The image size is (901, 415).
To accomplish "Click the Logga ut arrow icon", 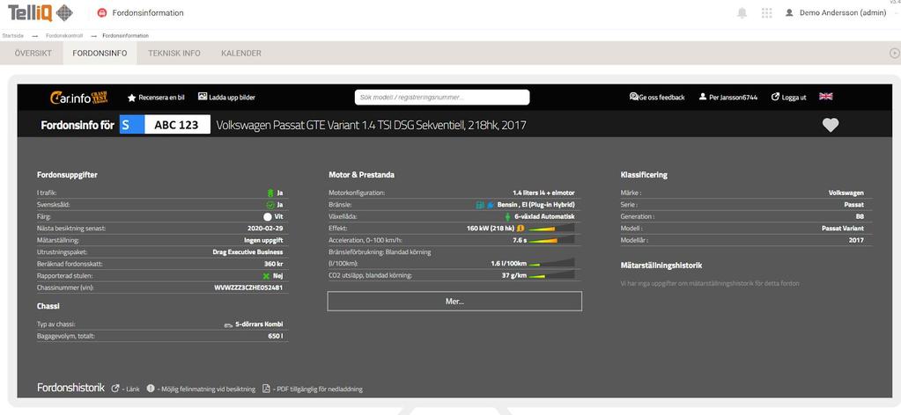I will [x=775, y=97].
